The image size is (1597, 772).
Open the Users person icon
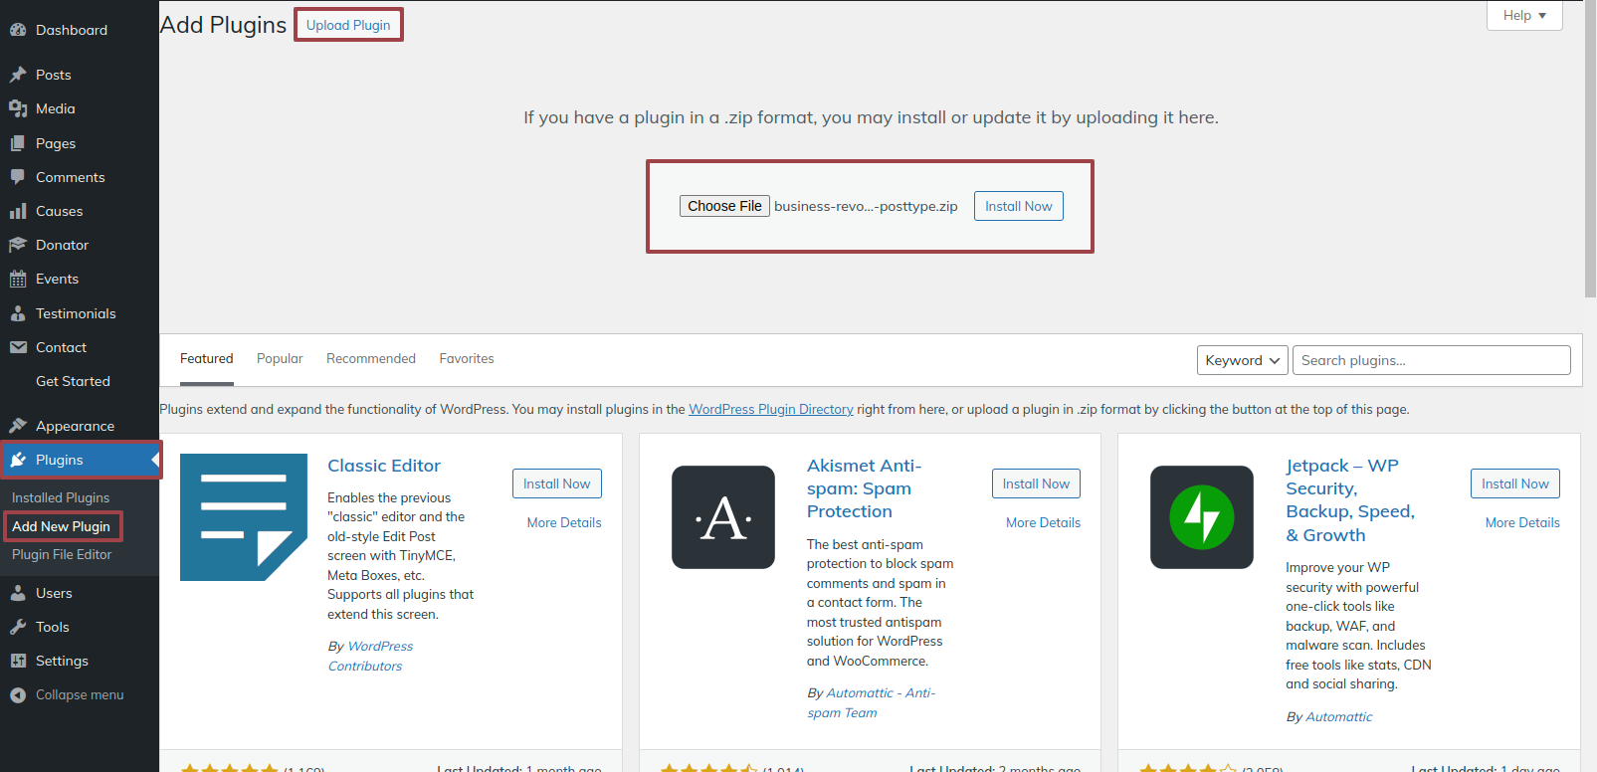click(18, 593)
